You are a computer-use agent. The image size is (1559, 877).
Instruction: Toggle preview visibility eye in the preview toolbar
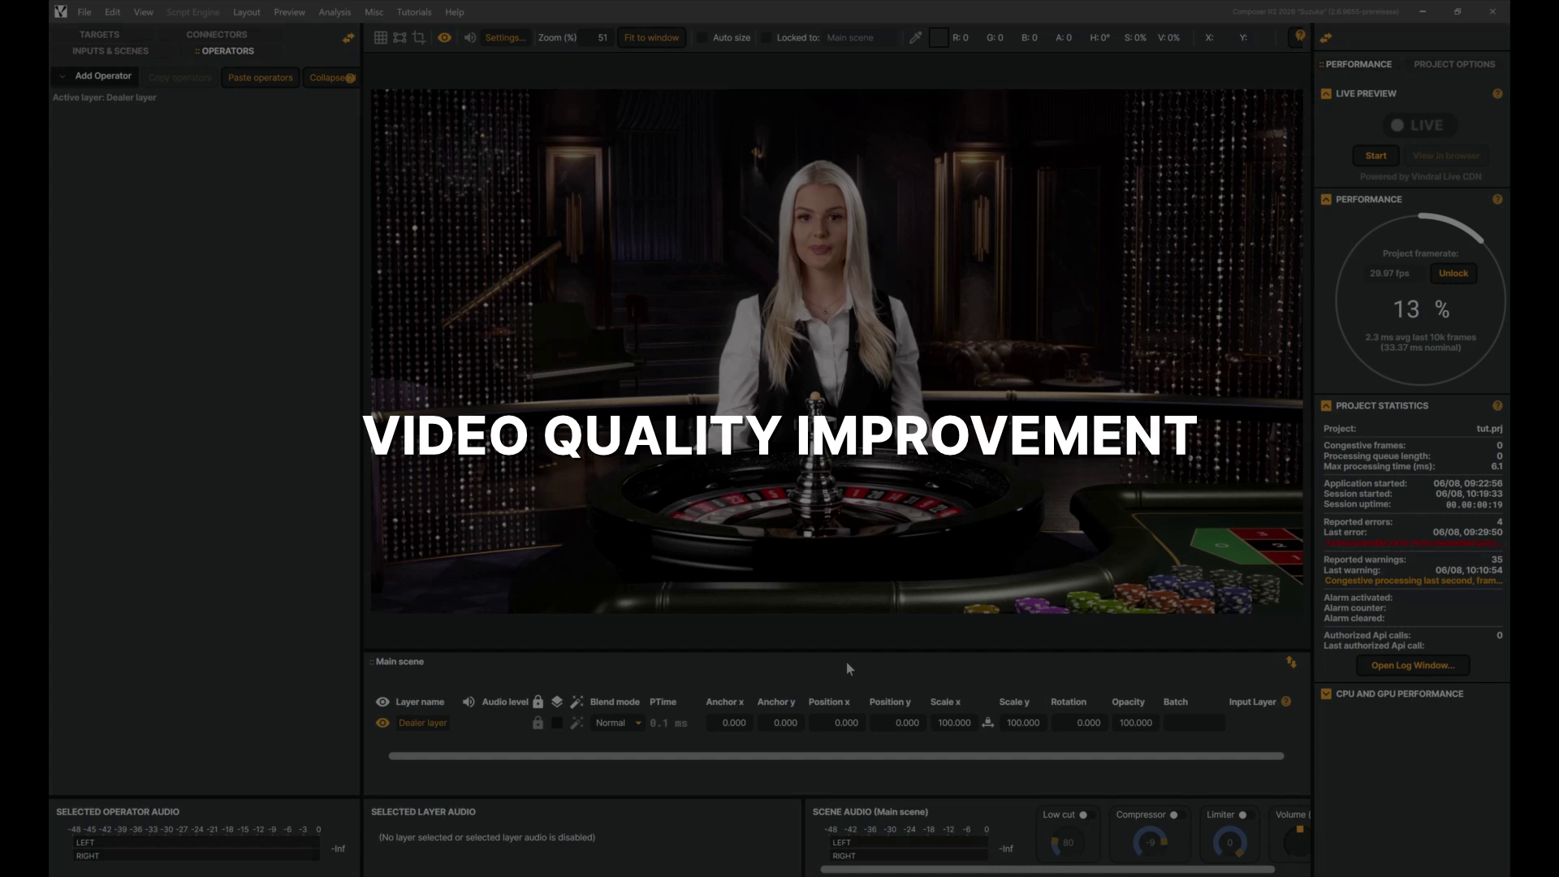(444, 37)
